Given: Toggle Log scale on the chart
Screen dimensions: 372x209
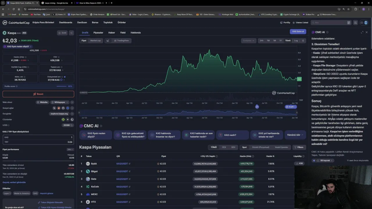Looking at the screenshot, I should [x=296, y=41].
